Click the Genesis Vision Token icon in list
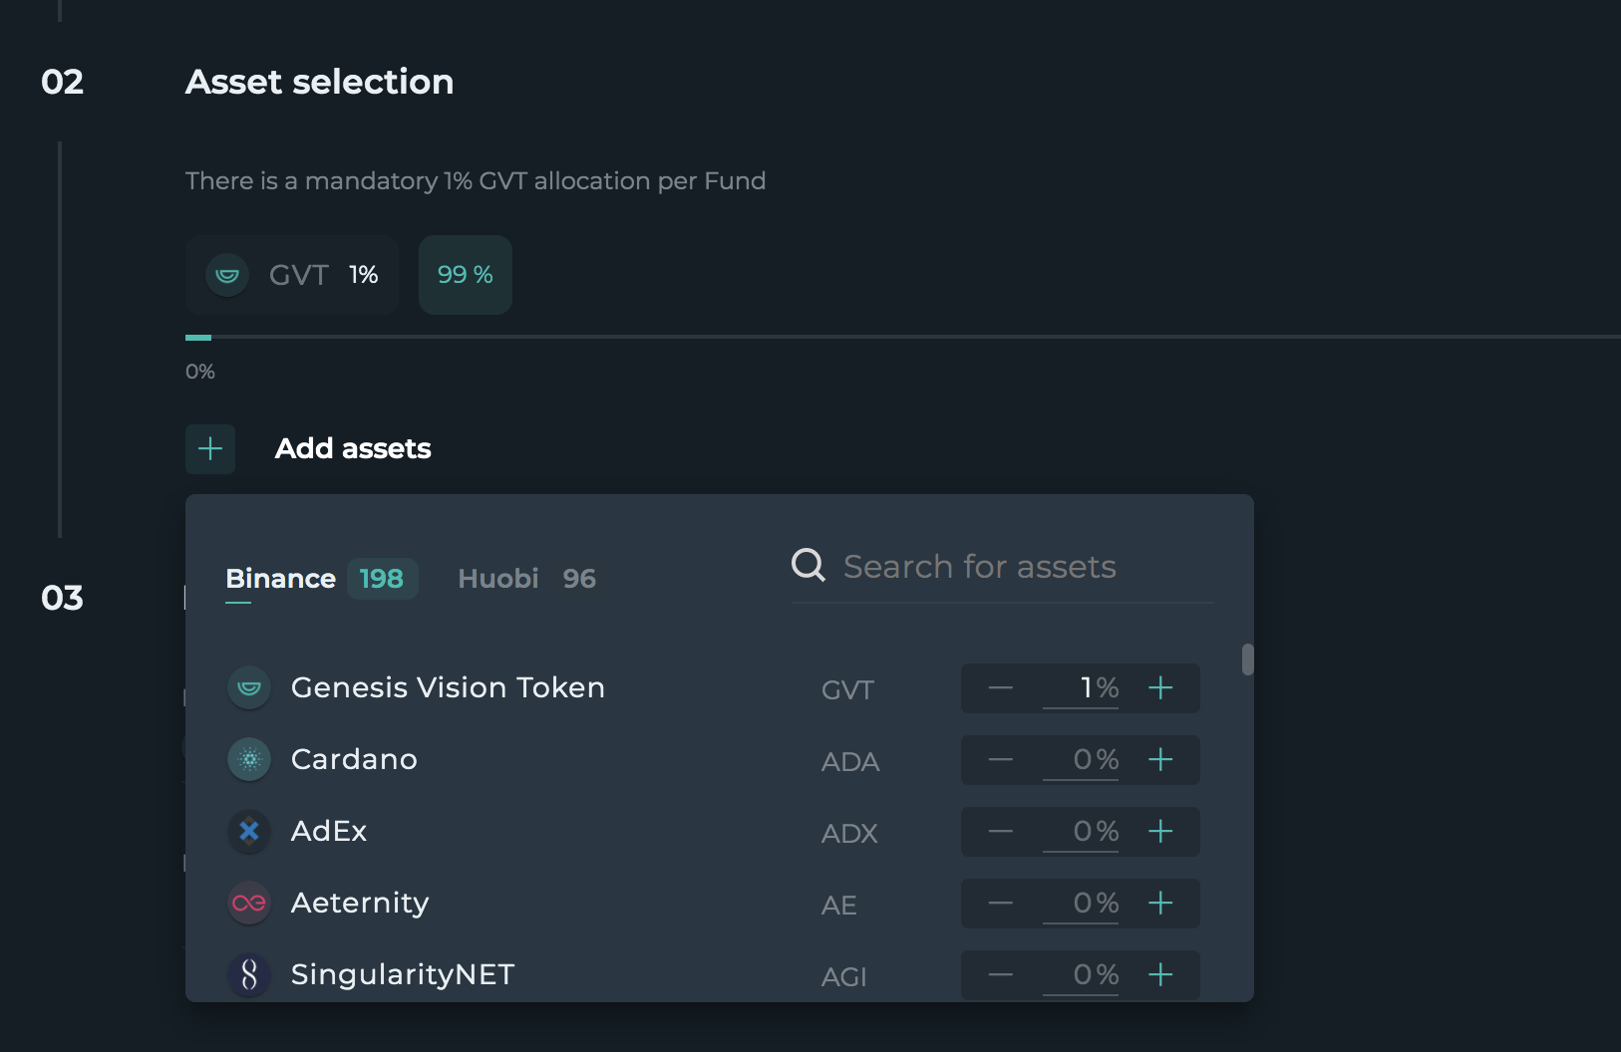The image size is (1621, 1052). coord(249,687)
